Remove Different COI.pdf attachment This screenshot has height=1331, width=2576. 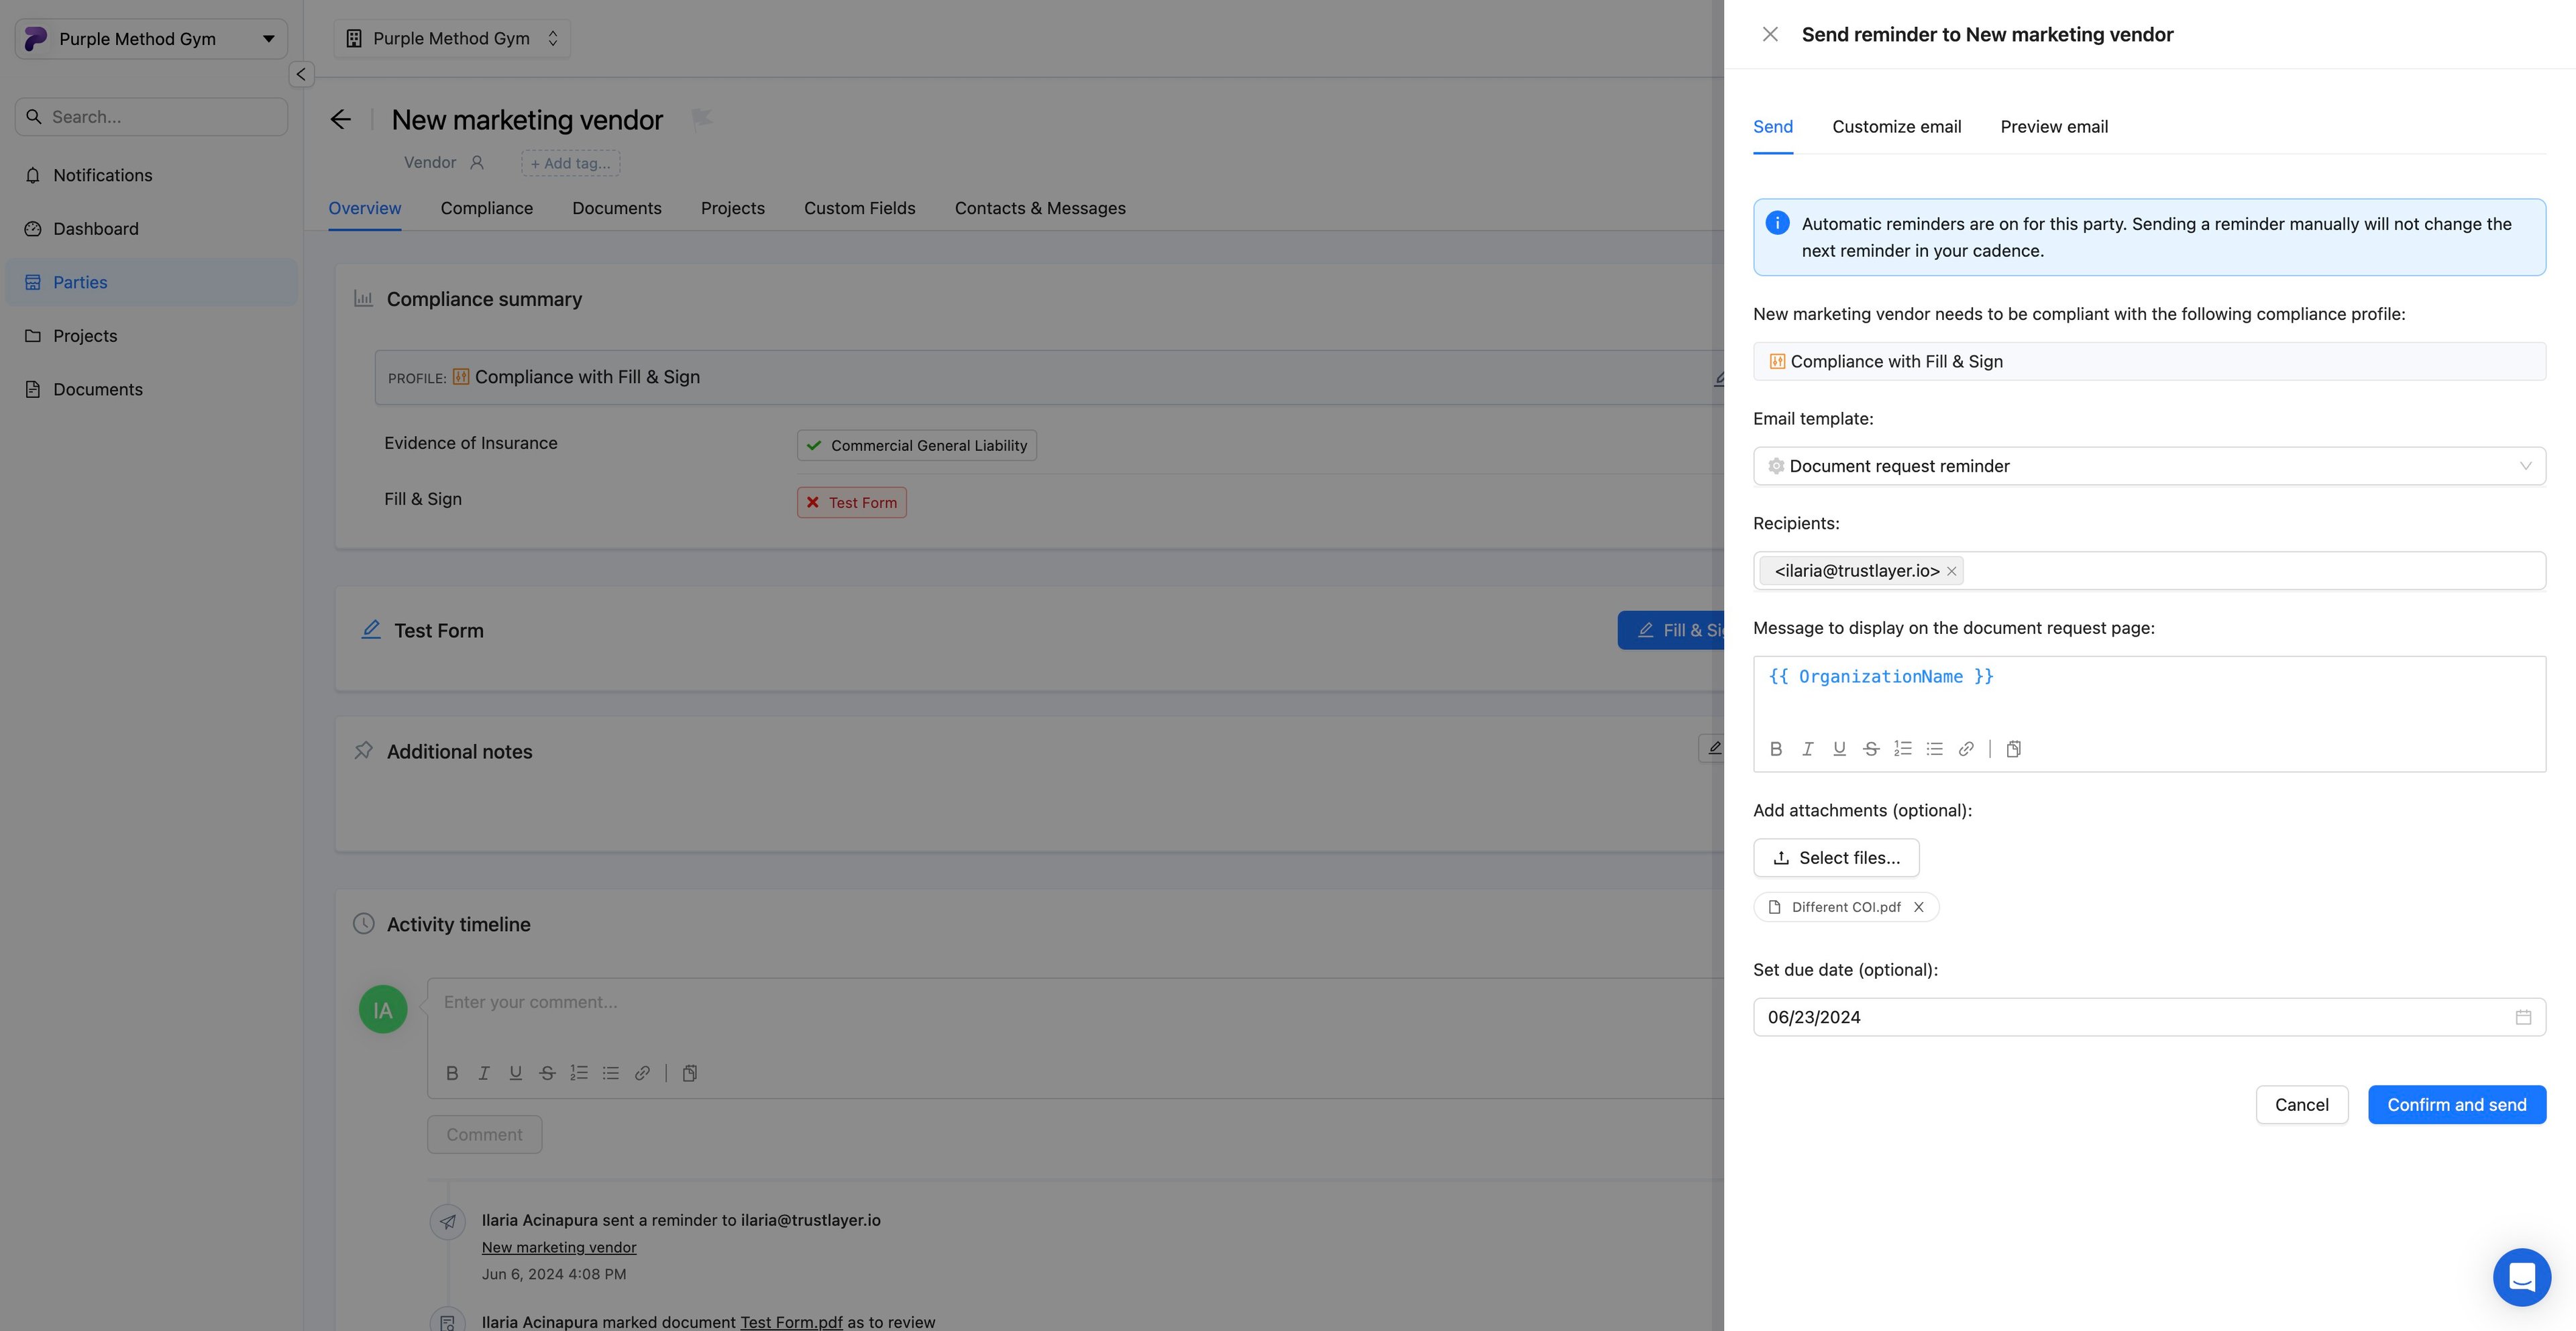click(1918, 907)
